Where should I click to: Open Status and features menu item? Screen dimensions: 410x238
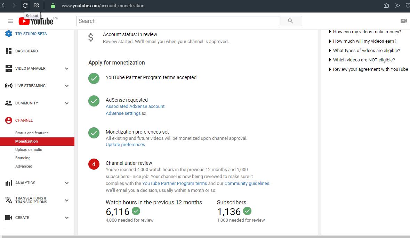(x=32, y=133)
